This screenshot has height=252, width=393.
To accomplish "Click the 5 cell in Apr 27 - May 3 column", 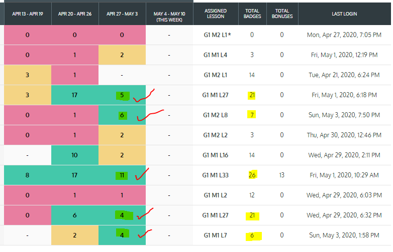I will 122,95.
